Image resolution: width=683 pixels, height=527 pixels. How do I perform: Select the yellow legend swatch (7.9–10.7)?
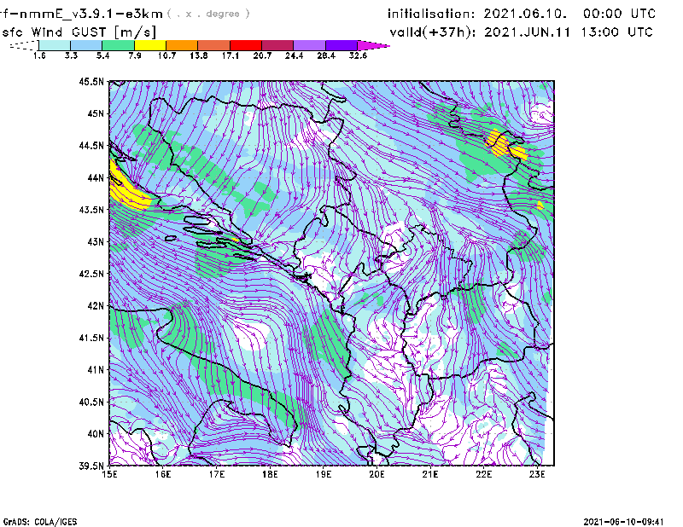pos(150,45)
